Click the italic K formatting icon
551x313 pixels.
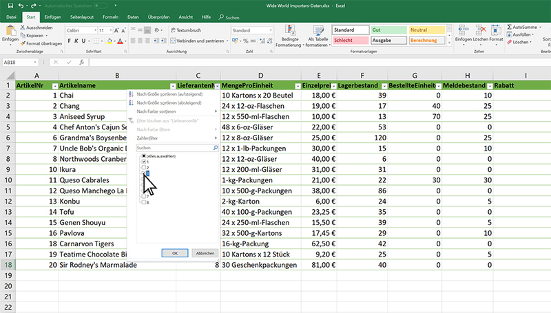click(78, 41)
